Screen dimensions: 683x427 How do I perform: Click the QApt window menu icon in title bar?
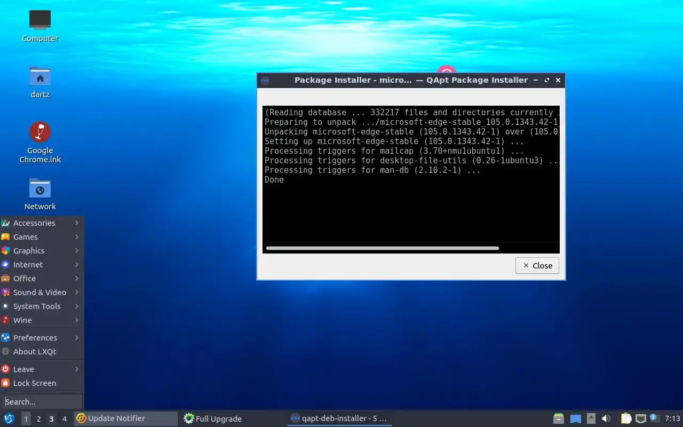pyautogui.click(x=265, y=80)
